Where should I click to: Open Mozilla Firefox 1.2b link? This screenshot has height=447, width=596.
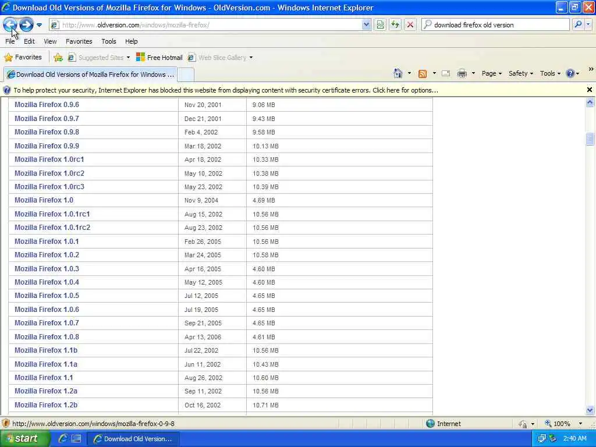pos(46,405)
